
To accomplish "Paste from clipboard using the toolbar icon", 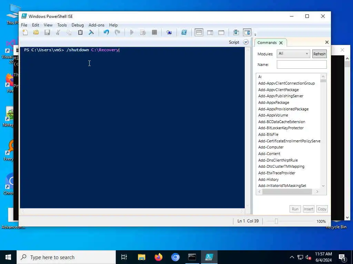I will tap(80, 33).
